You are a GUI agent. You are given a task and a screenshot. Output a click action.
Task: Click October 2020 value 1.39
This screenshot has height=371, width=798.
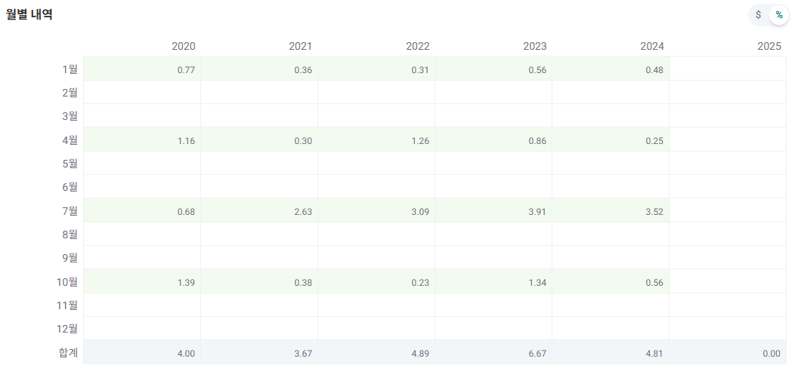(186, 283)
